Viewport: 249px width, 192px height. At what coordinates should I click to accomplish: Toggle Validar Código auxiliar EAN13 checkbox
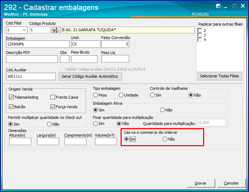tap(62, 69)
